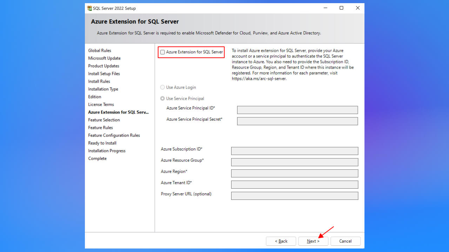Click the Next button
The width and height of the screenshot is (449, 252).
point(313,241)
